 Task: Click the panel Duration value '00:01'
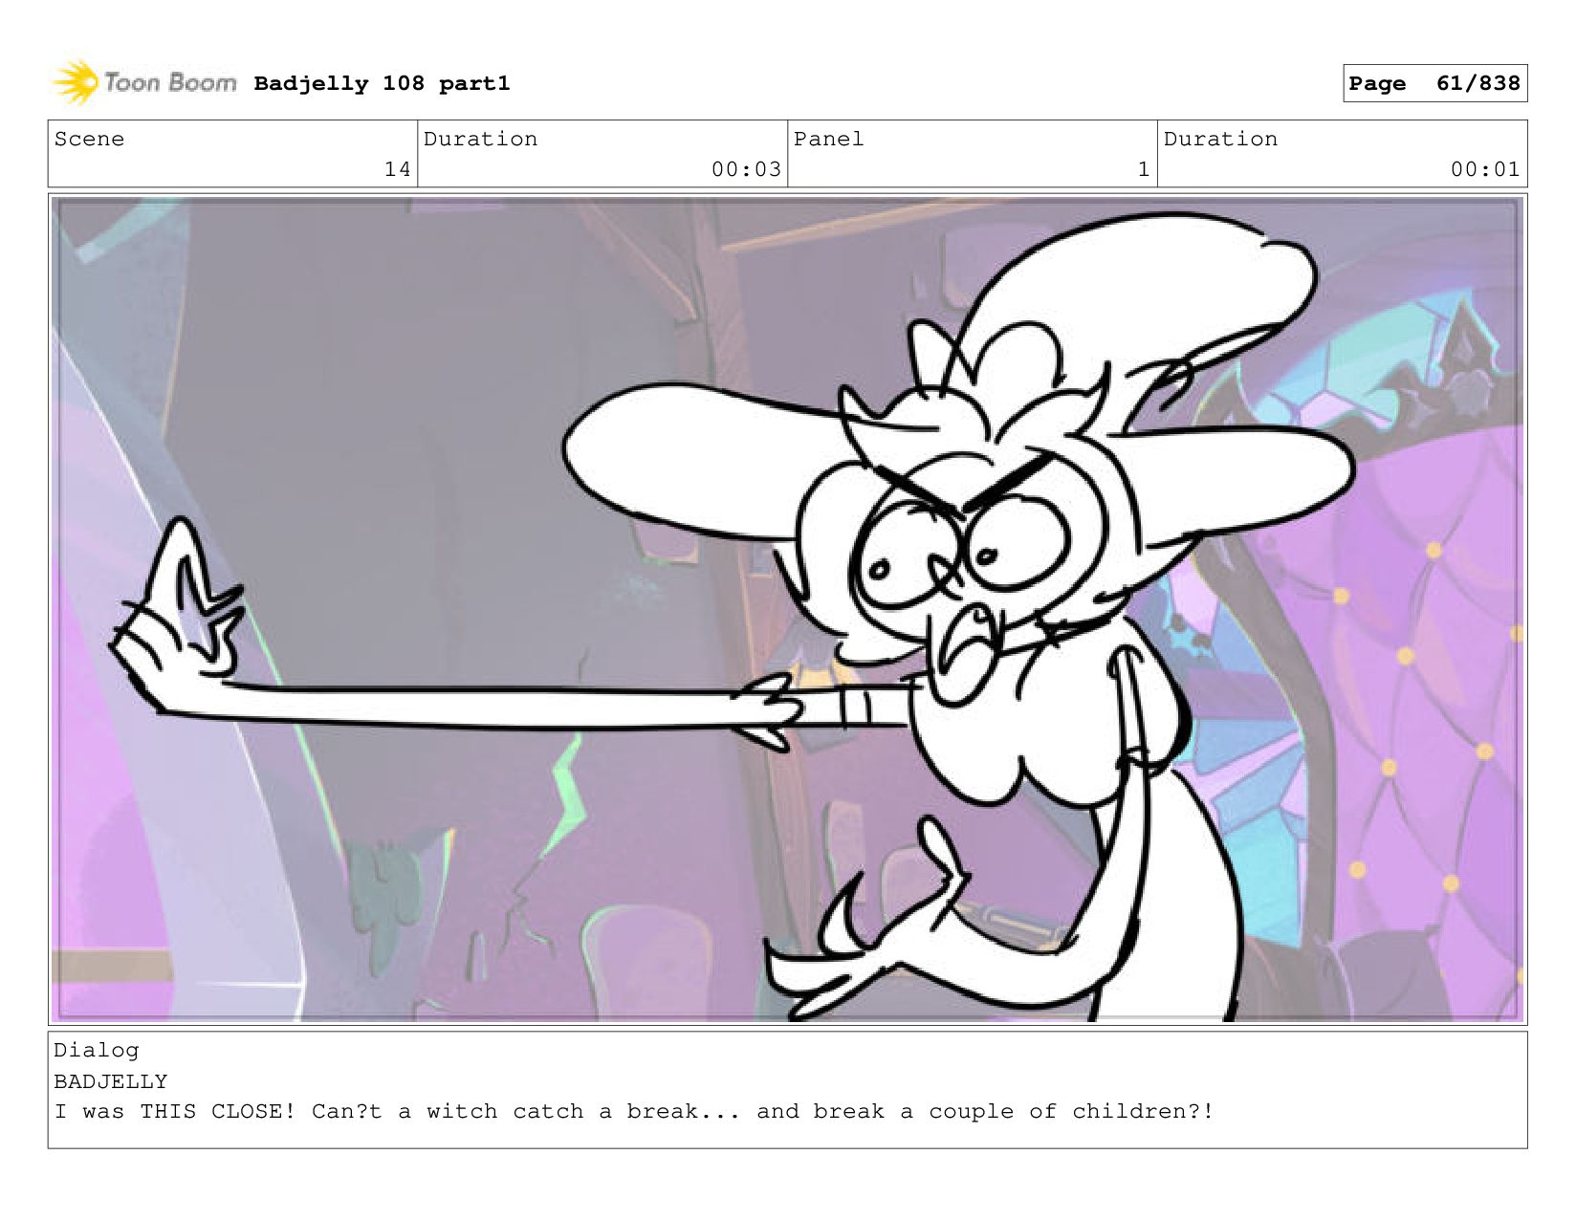click(x=1485, y=169)
